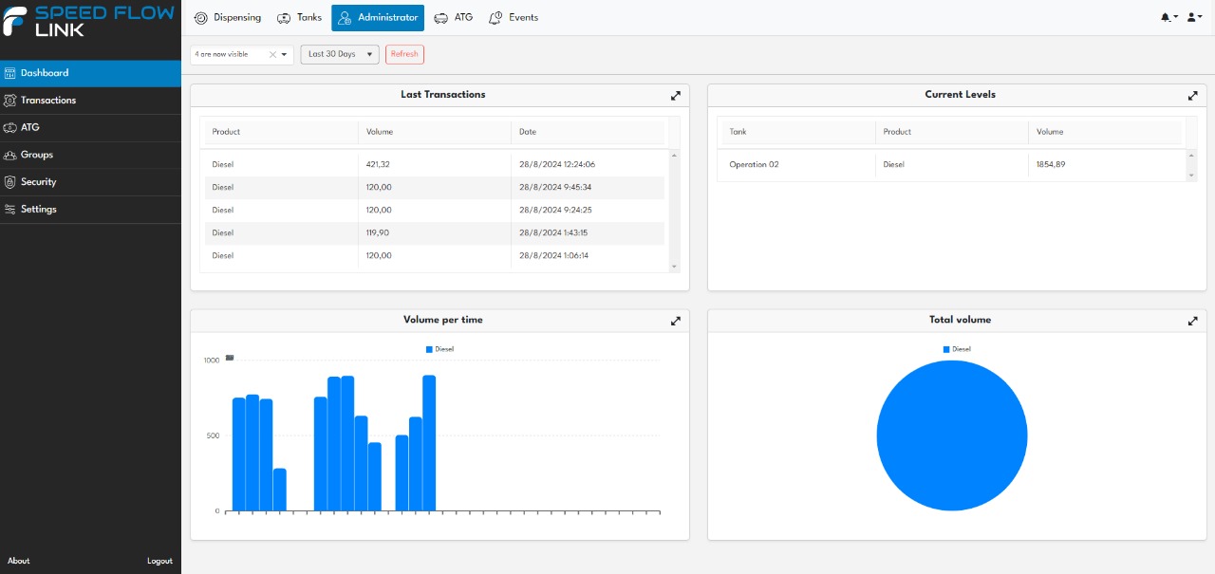Switch to the Dispensing tab
Image resolution: width=1215 pixels, height=574 pixels.
(x=228, y=18)
